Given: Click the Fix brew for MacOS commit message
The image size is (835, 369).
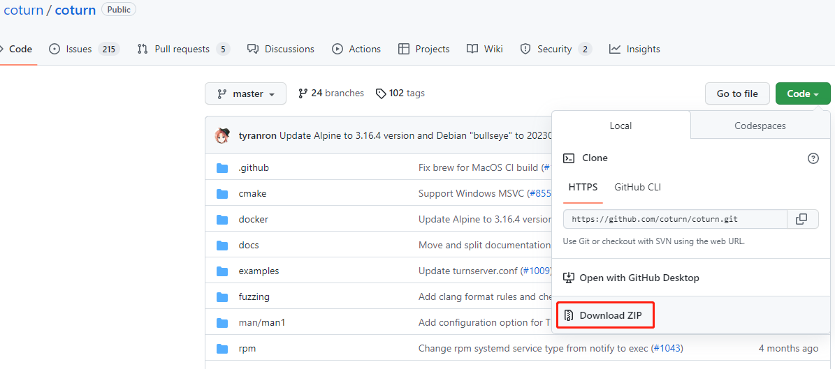Looking at the screenshot, I should (478, 168).
